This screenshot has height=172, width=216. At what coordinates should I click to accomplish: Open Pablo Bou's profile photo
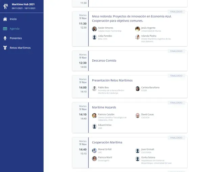pyautogui.click(x=94, y=89)
